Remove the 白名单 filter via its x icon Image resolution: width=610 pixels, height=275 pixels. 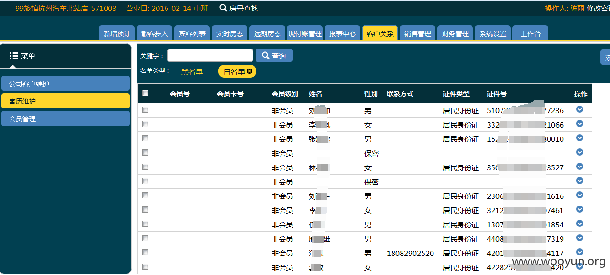coord(249,71)
